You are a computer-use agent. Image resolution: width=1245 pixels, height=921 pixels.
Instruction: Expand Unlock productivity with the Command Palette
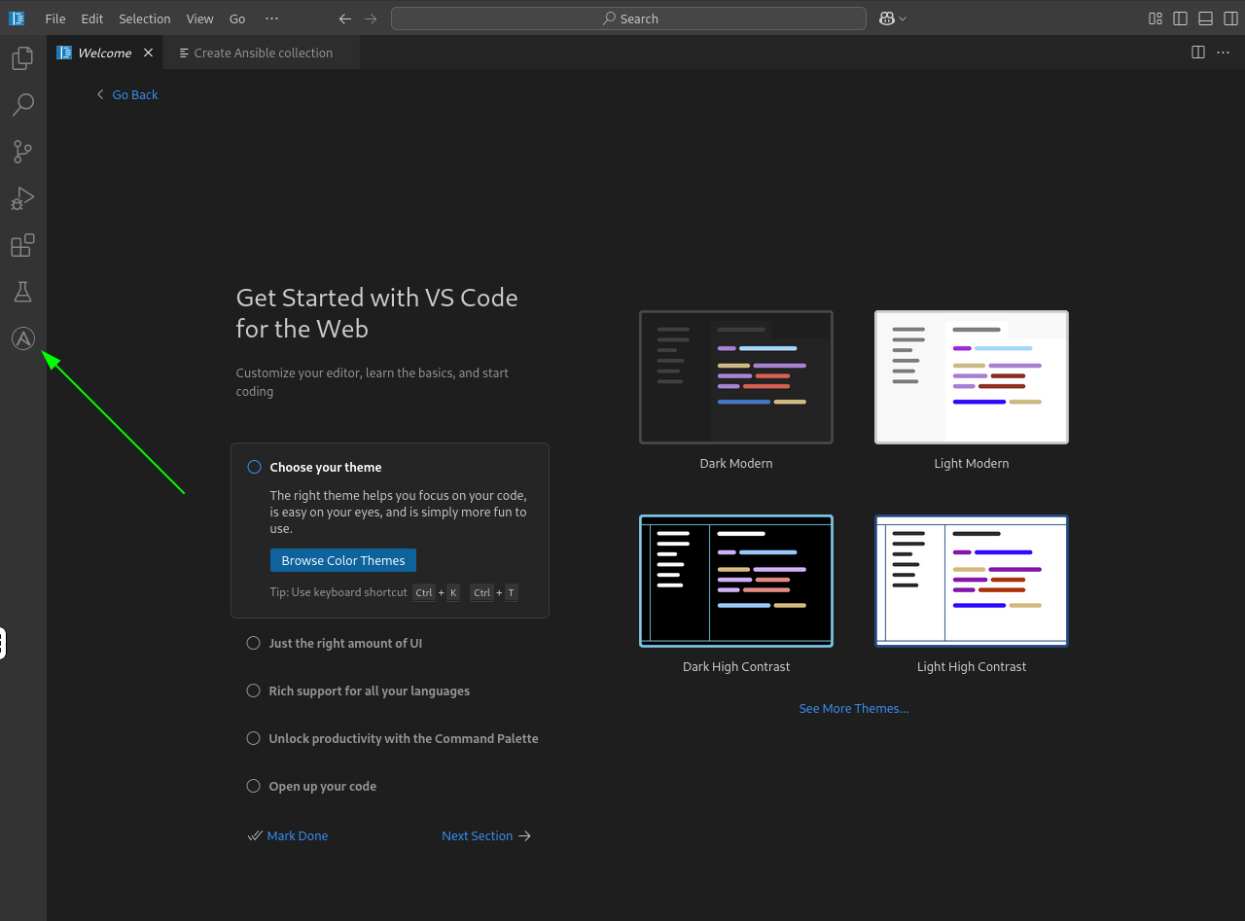[x=404, y=738]
